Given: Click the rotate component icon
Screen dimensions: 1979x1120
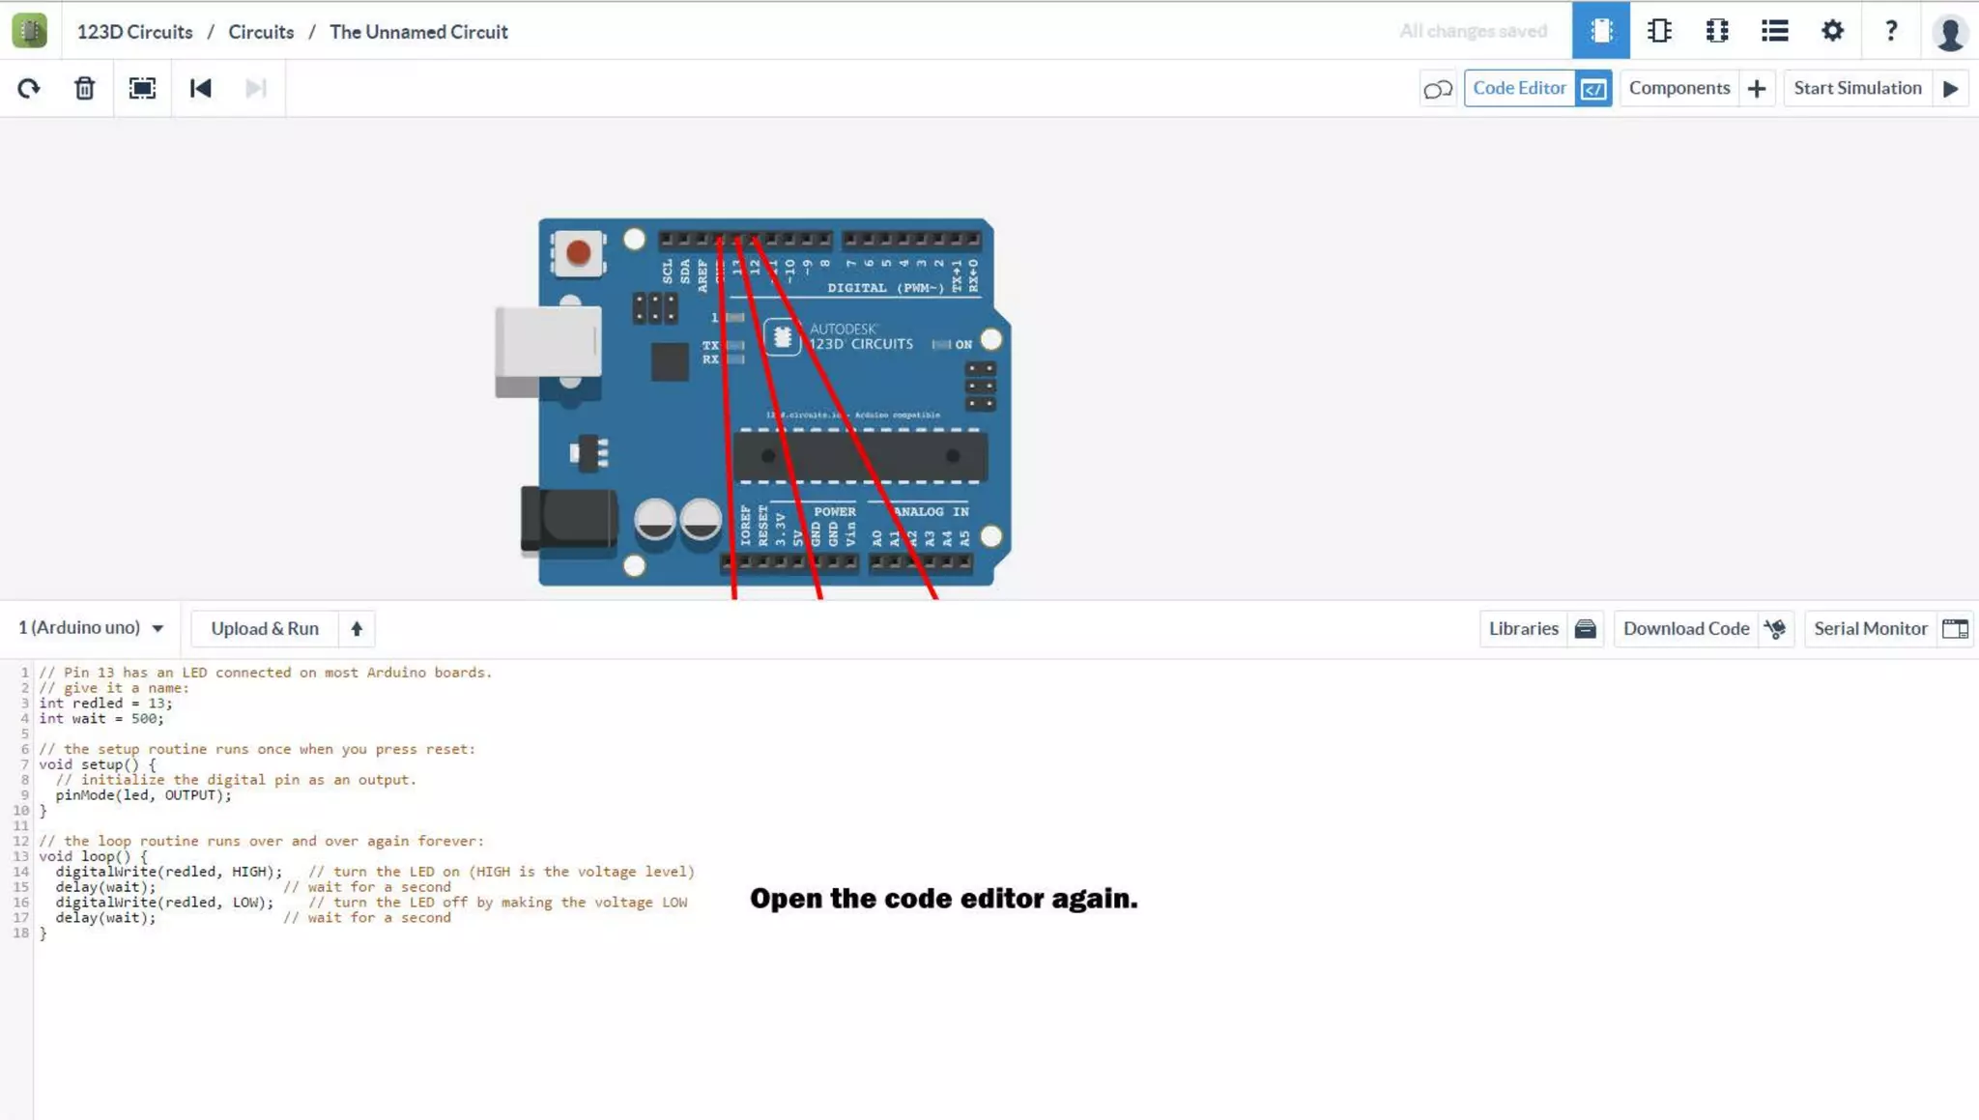Looking at the screenshot, I should coord(29,89).
